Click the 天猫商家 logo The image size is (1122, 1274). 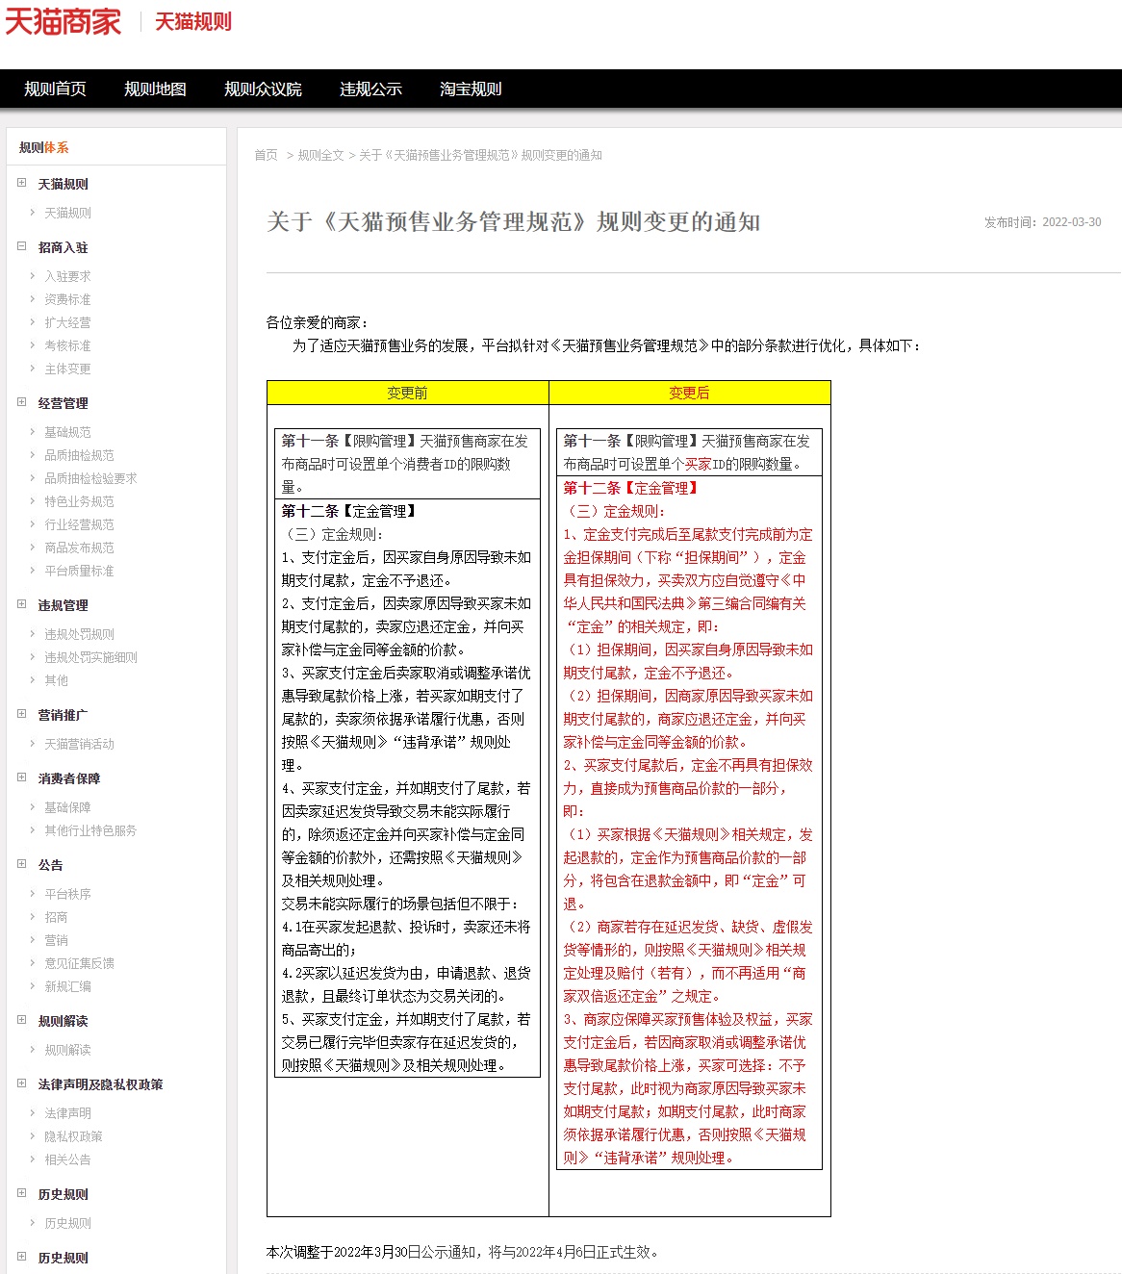tap(64, 21)
